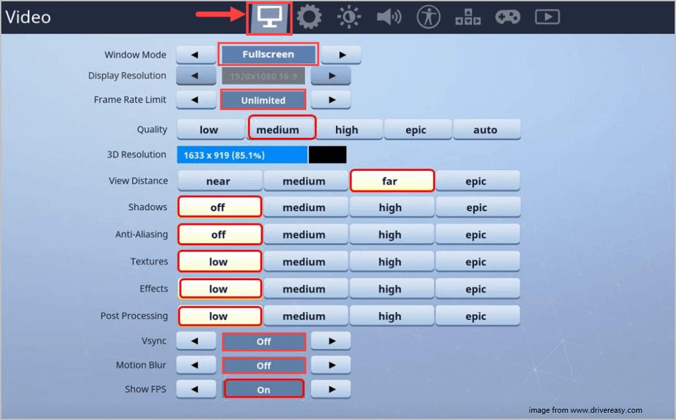Image resolution: width=676 pixels, height=420 pixels.
Task: Set View Distance to far
Action: (392, 181)
